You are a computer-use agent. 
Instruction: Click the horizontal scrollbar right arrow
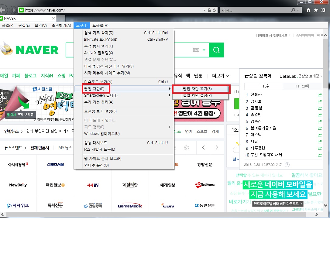[316, 214]
